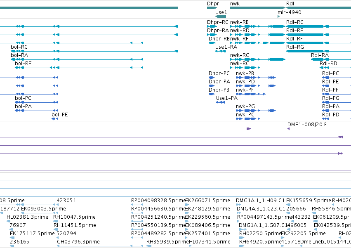Click transcript Use1-RA
The height and width of the screenshot is (248, 351).
[226, 47]
